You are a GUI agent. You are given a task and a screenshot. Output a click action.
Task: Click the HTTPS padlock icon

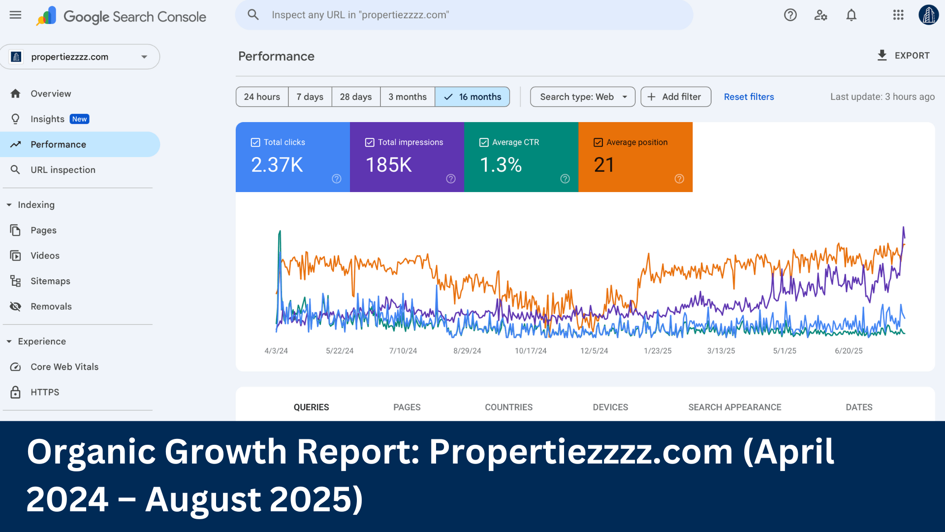coord(16,392)
